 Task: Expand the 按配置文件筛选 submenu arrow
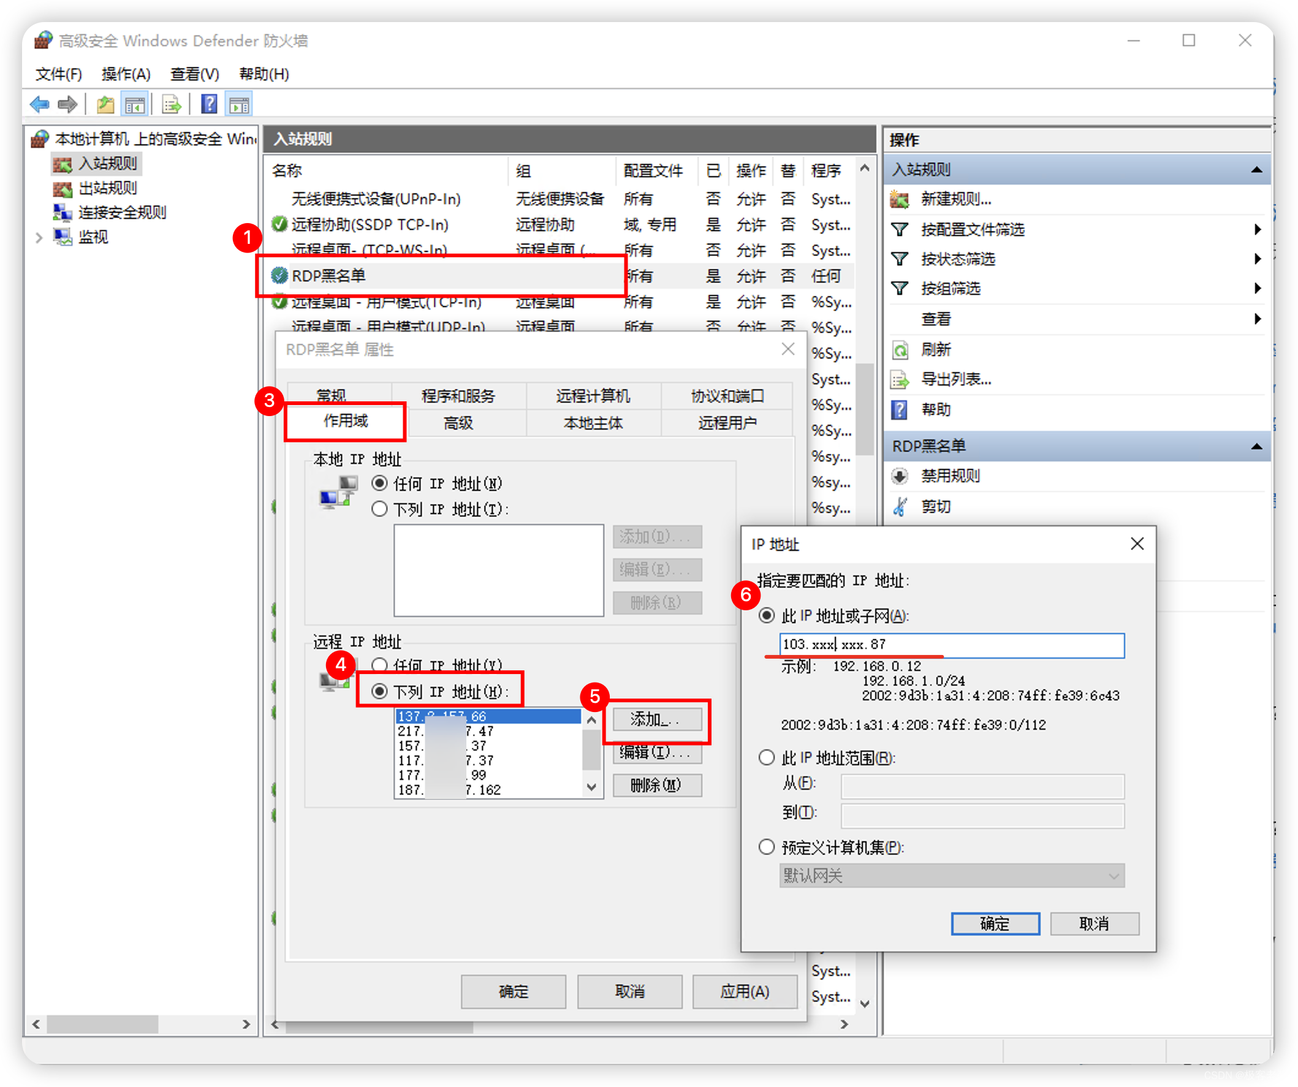pos(1257,229)
